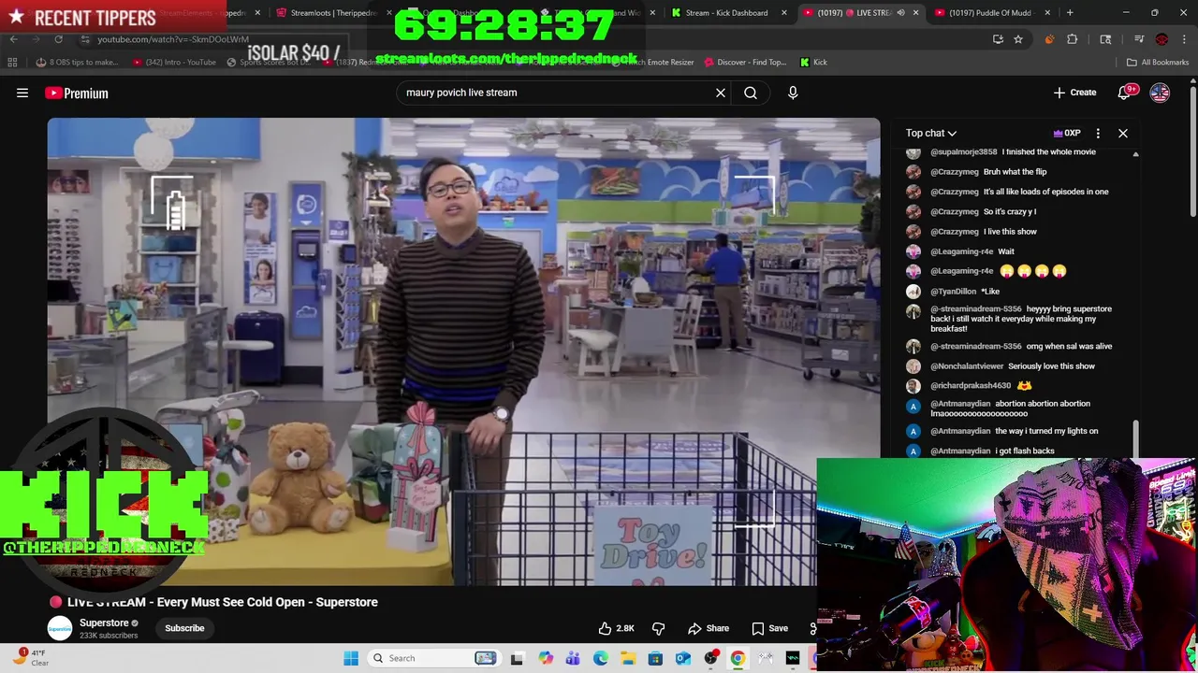Like the video with thumbs up 2.8K
1198x673 pixels.
coord(616,628)
